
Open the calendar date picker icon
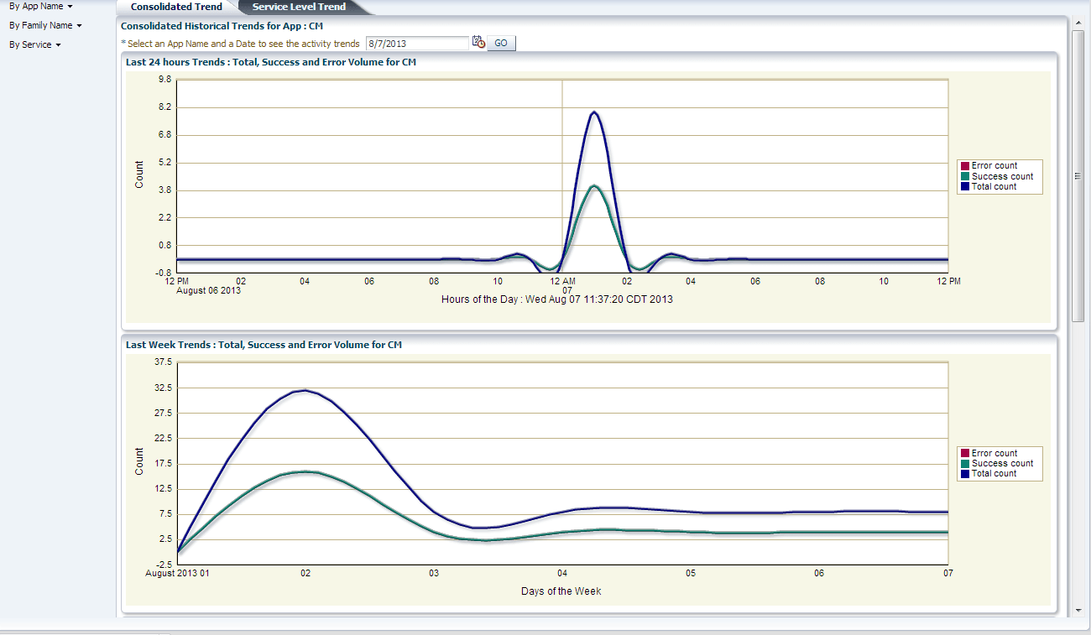478,42
